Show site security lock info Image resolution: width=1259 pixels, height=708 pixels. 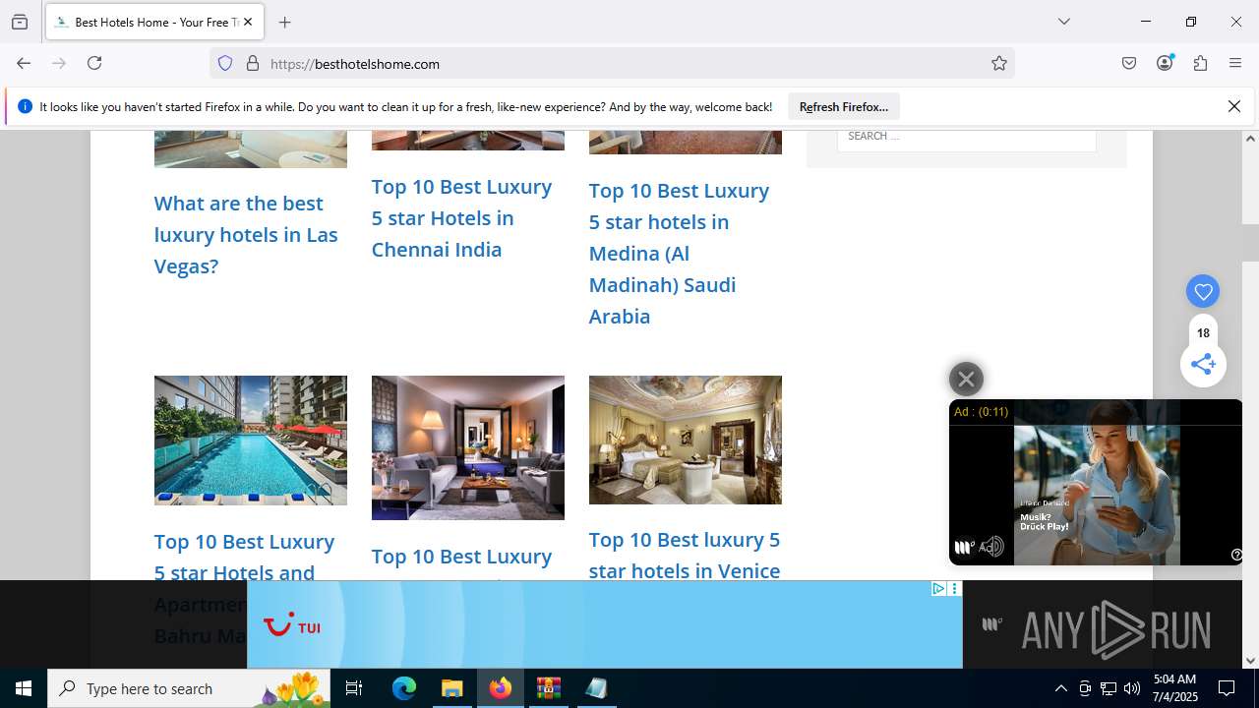(253, 63)
